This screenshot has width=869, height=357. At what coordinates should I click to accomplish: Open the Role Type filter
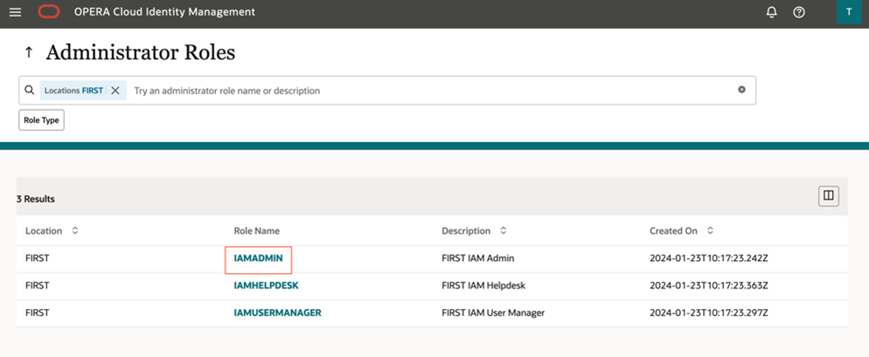[42, 120]
